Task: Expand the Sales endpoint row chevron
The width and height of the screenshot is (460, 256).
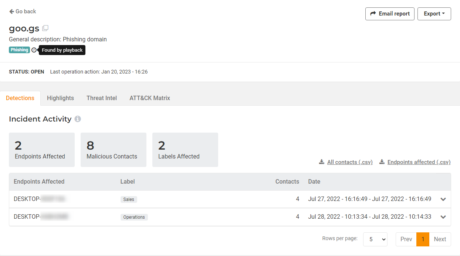Action: point(443,199)
